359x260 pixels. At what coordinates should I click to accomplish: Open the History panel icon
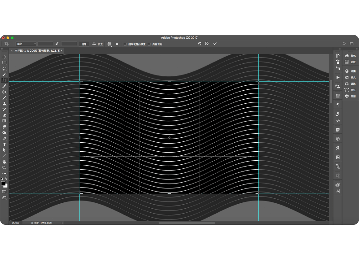[338, 55]
